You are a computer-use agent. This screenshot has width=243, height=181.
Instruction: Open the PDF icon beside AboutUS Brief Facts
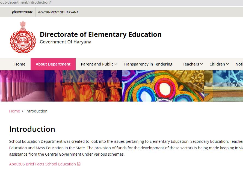pos(79,164)
